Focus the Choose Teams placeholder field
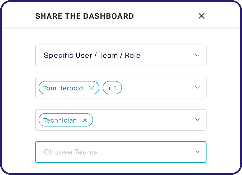The image size is (242, 175). point(121,152)
